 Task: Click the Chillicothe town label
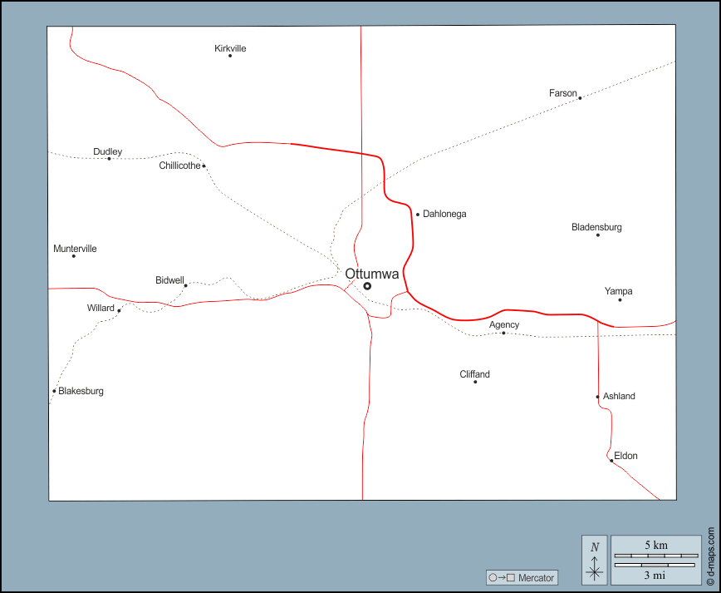(x=179, y=166)
